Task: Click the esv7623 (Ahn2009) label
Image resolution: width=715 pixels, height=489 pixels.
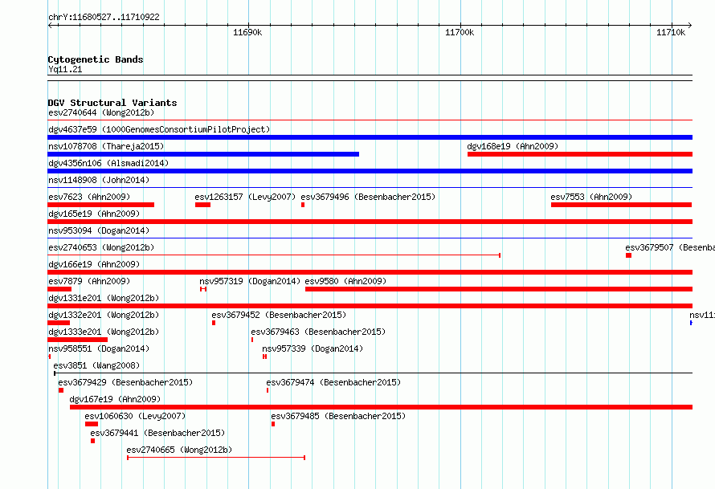Action: click(89, 197)
